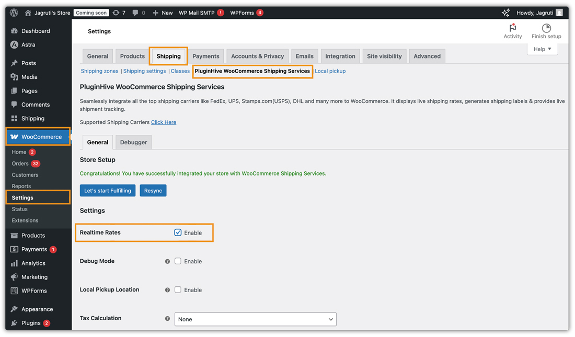Show help tooltip for Local Pickup Location
Viewport: 575px width, 337px height.
click(x=167, y=290)
